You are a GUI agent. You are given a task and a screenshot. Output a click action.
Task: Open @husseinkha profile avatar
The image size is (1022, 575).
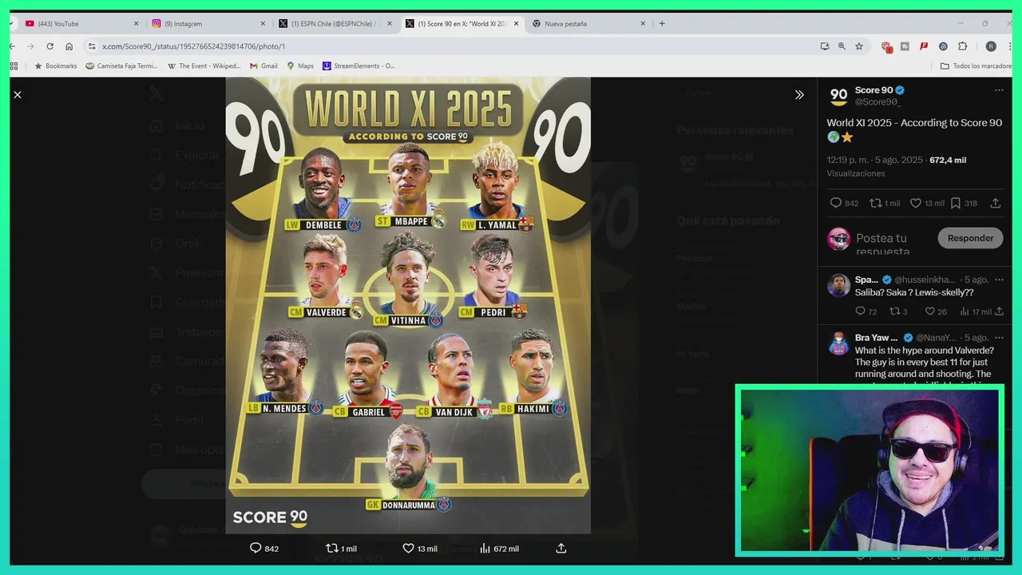coord(838,285)
